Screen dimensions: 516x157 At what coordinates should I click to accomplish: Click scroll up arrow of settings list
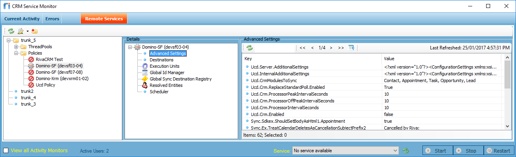pos(507,58)
